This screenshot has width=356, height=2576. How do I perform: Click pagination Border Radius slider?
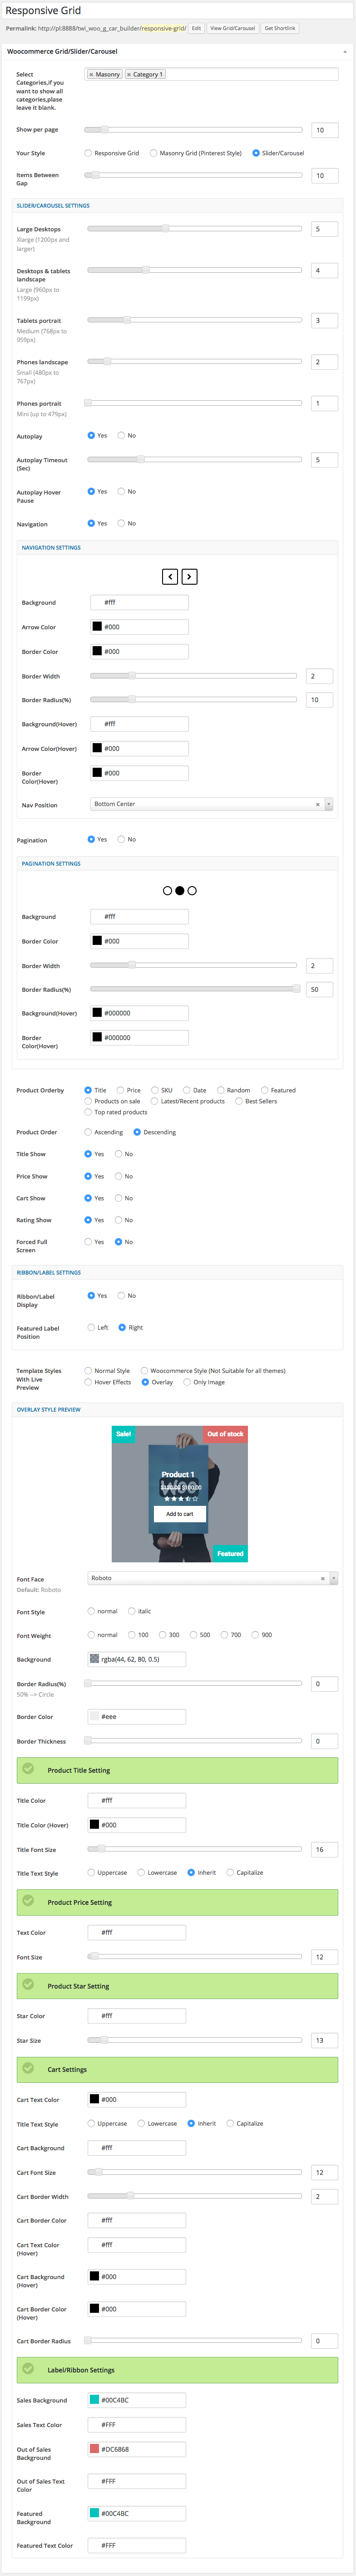click(193, 988)
